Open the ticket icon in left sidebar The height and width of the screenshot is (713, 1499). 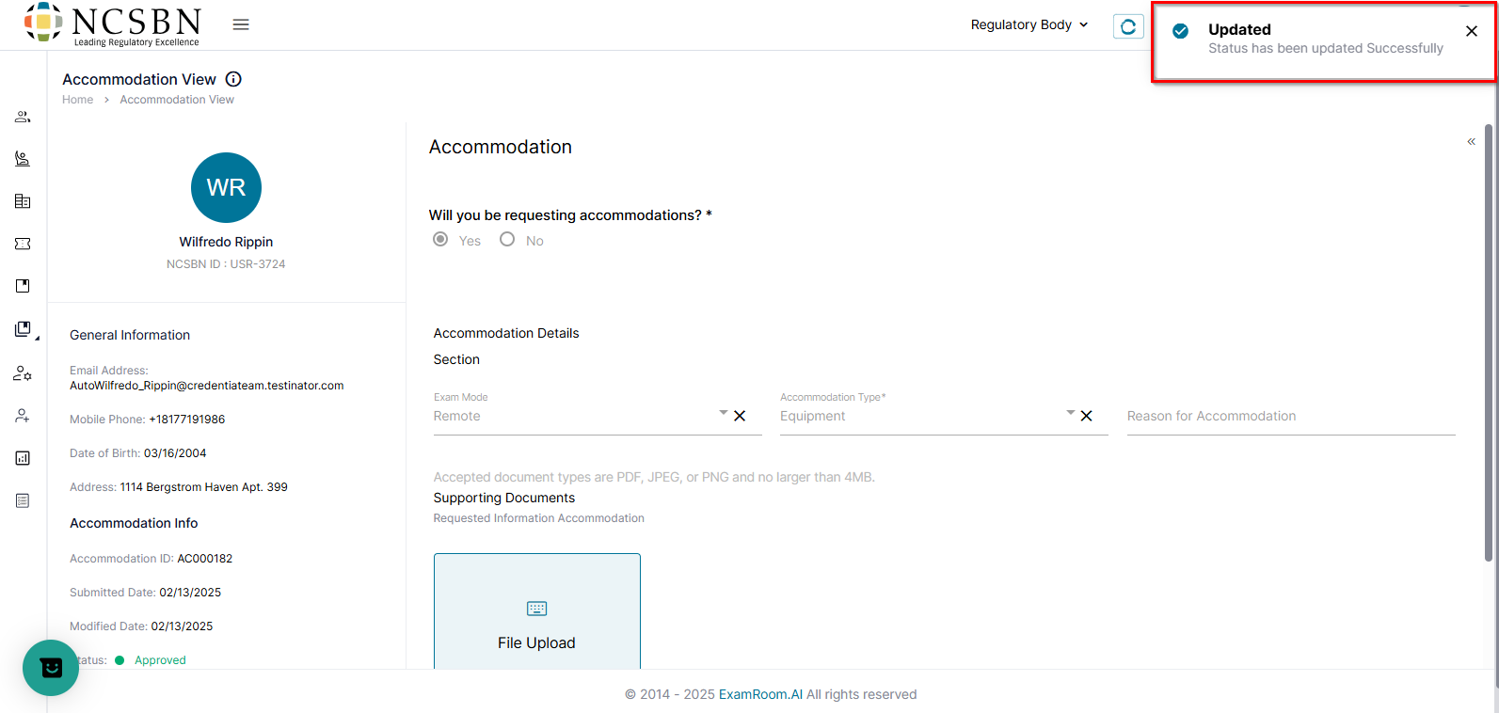pyautogui.click(x=23, y=244)
